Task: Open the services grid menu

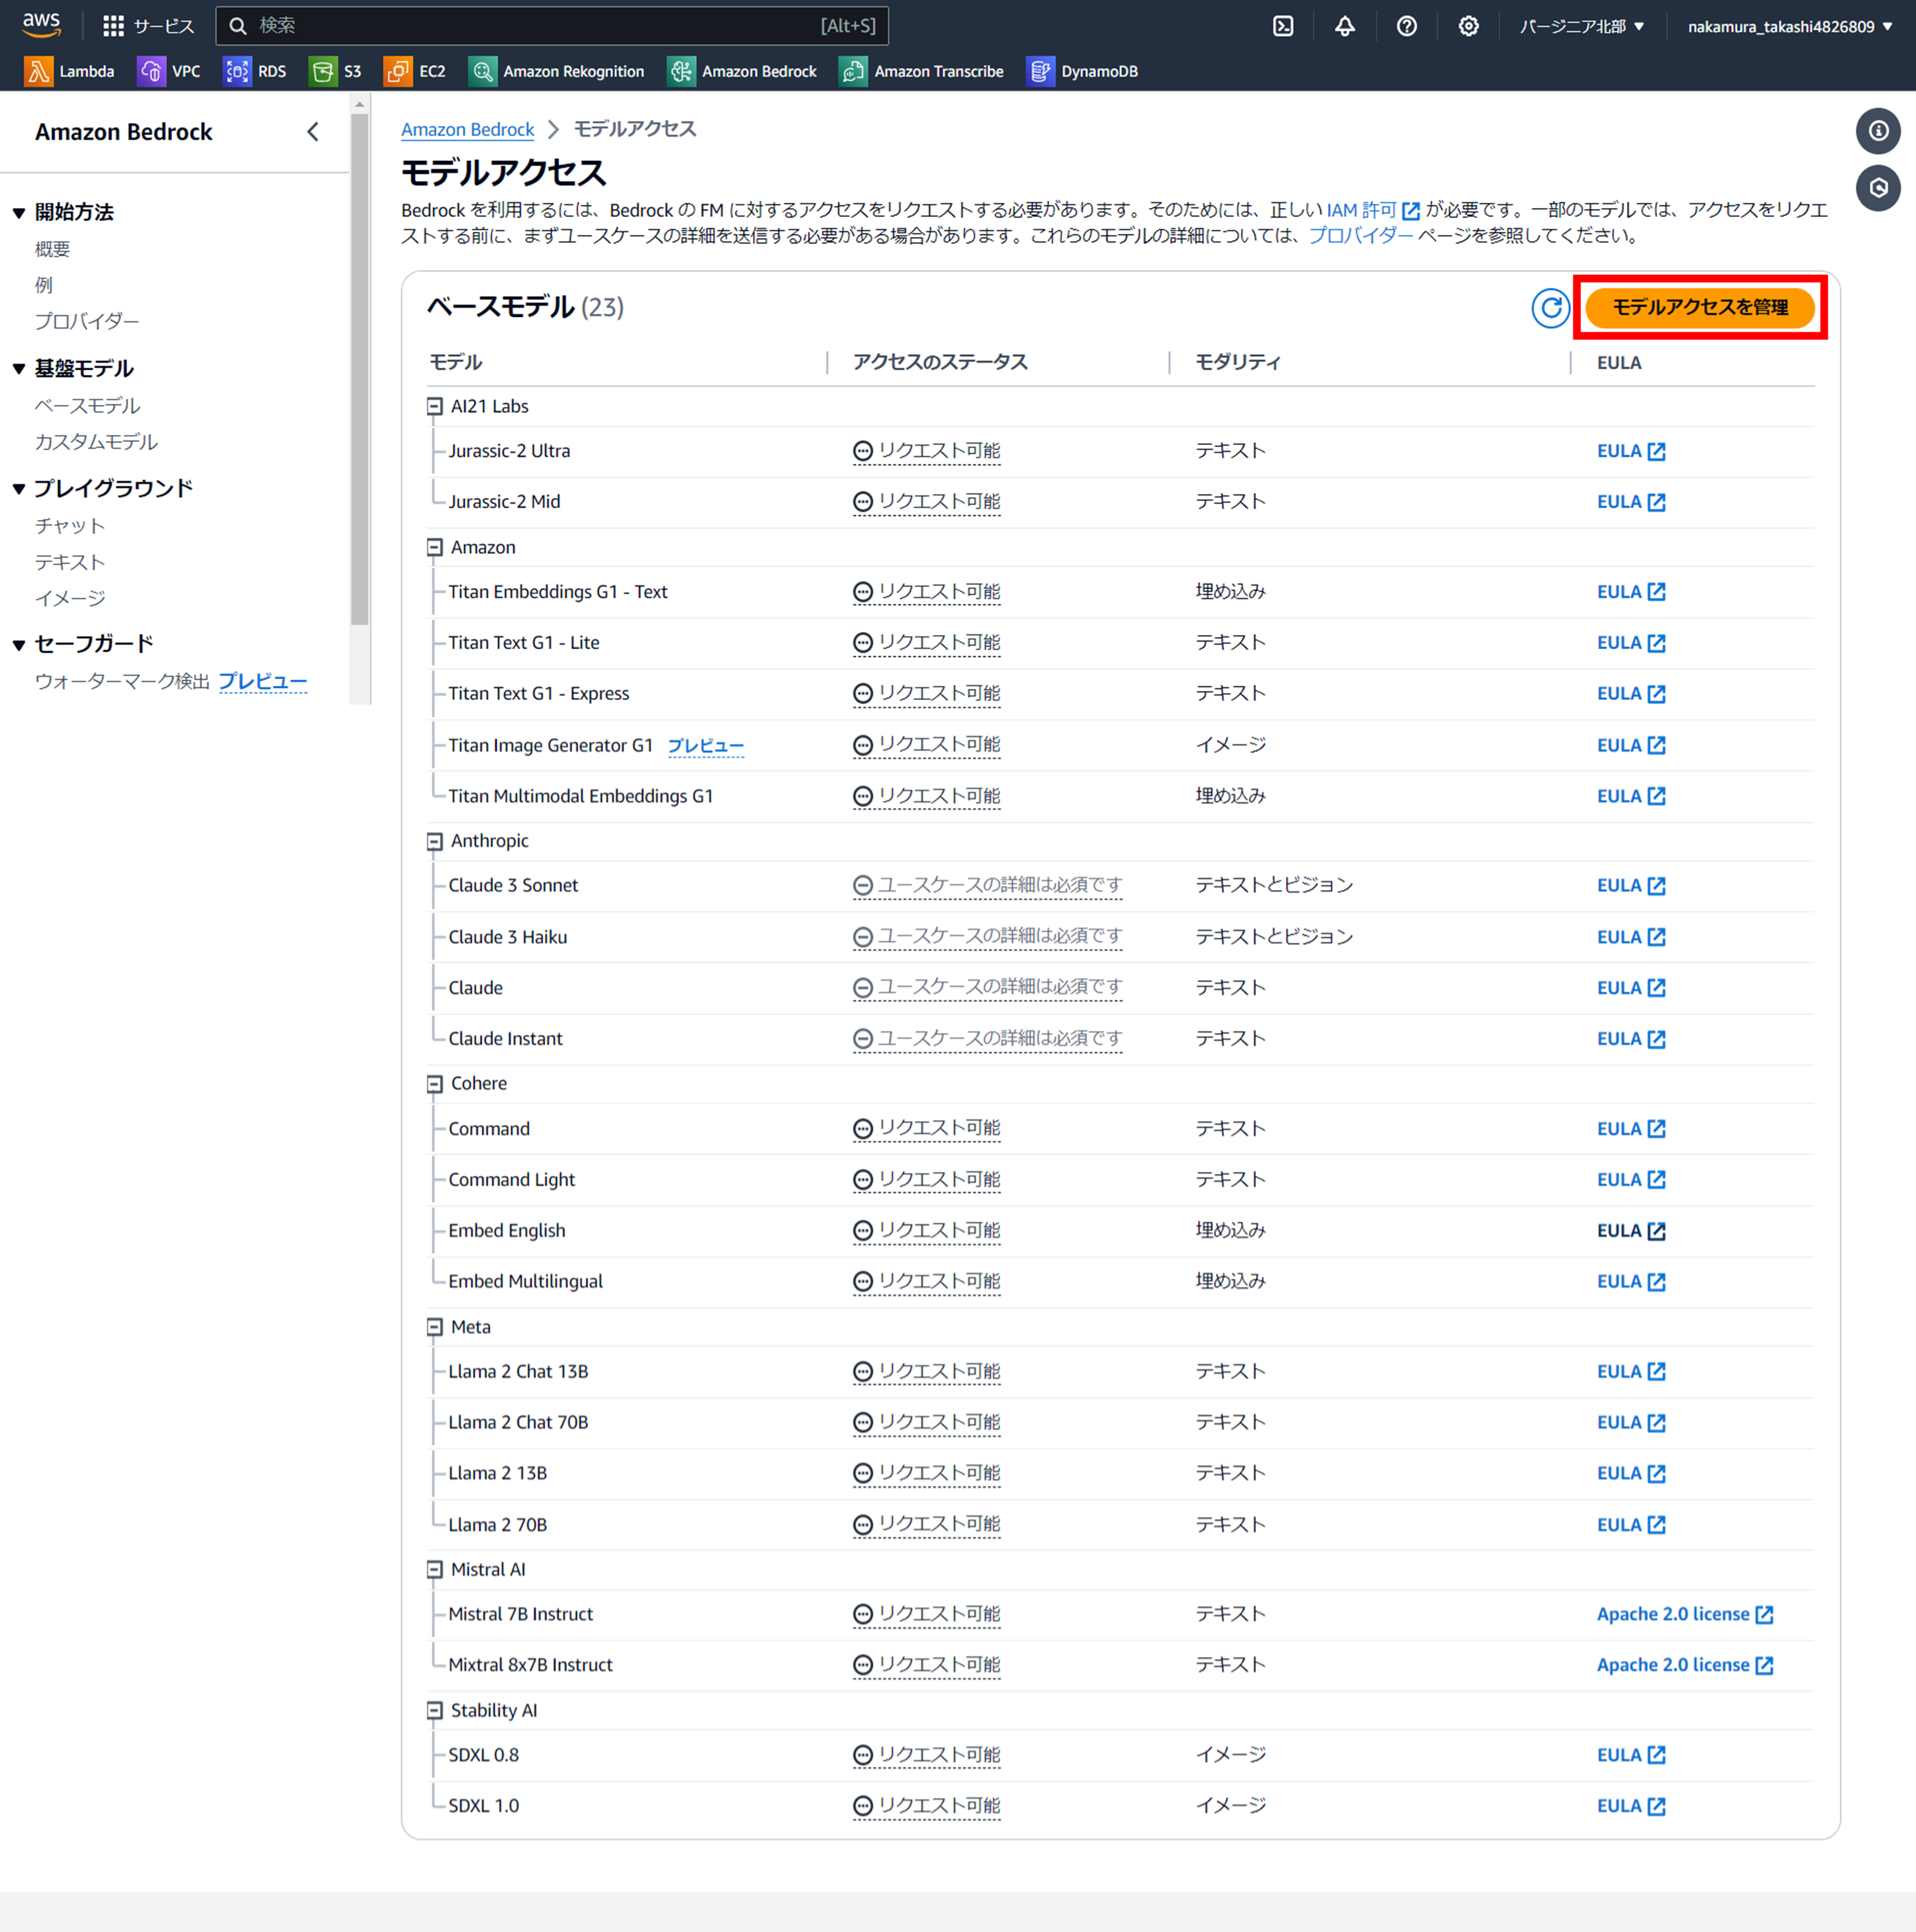Action: 114,26
